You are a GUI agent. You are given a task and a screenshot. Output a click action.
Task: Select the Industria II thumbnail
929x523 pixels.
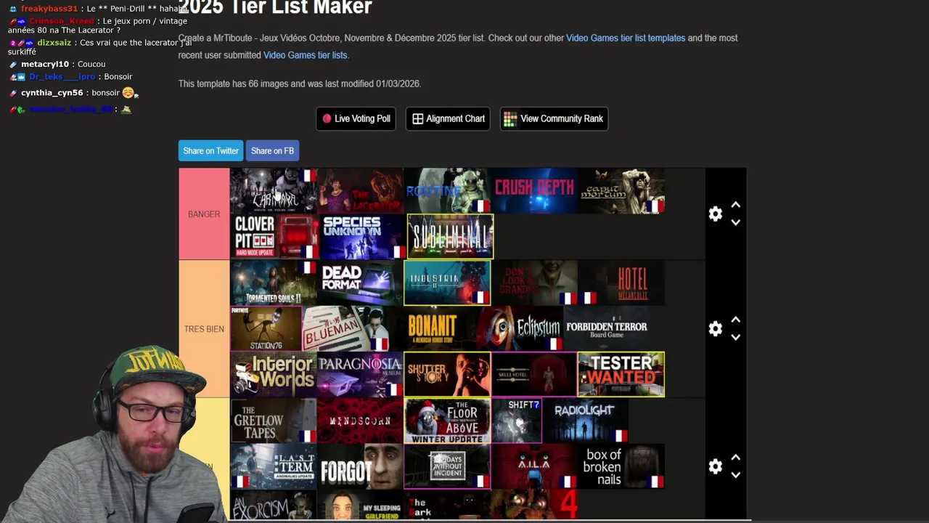click(447, 283)
